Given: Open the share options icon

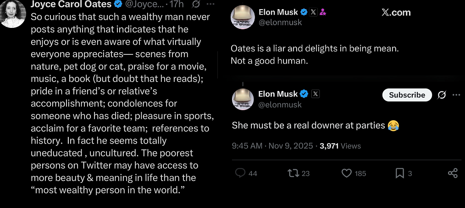Looking at the screenshot, I should (453, 173).
